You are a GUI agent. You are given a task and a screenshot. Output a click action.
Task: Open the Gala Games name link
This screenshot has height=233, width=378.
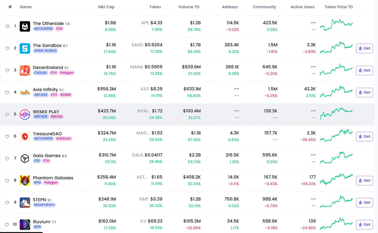click(47, 156)
